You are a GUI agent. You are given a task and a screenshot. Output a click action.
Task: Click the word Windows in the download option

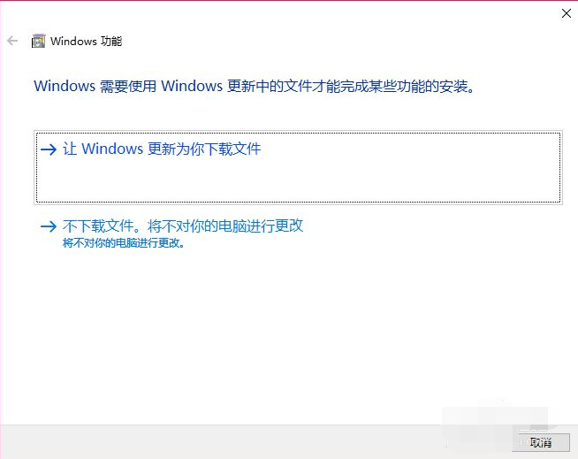112,149
